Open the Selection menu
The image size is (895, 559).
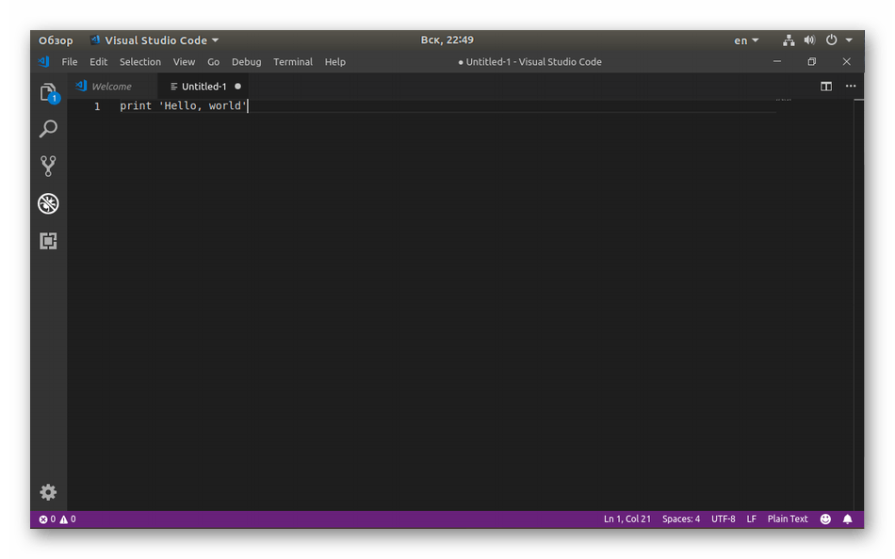(139, 62)
